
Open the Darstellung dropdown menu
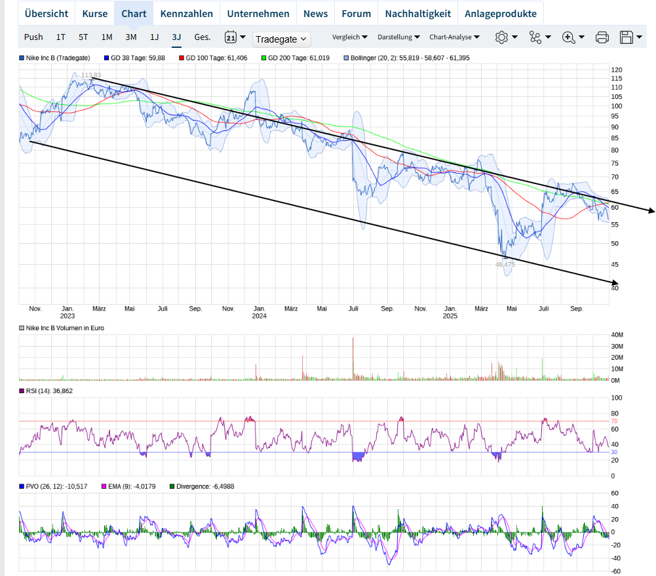[398, 37]
